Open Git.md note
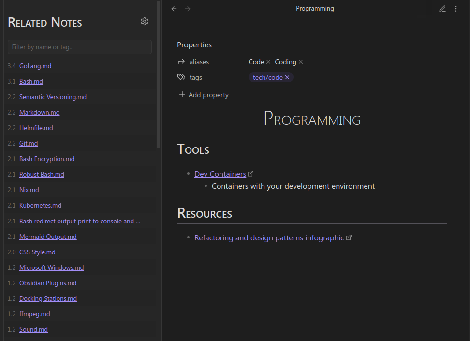This screenshot has width=470, height=341. (29, 143)
